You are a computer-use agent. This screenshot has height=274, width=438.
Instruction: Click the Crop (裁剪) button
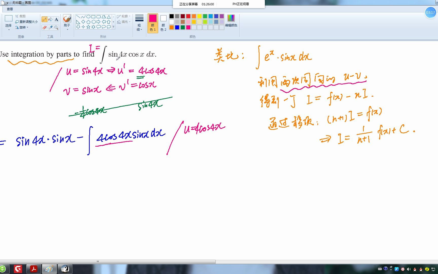[x=20, y=16]
